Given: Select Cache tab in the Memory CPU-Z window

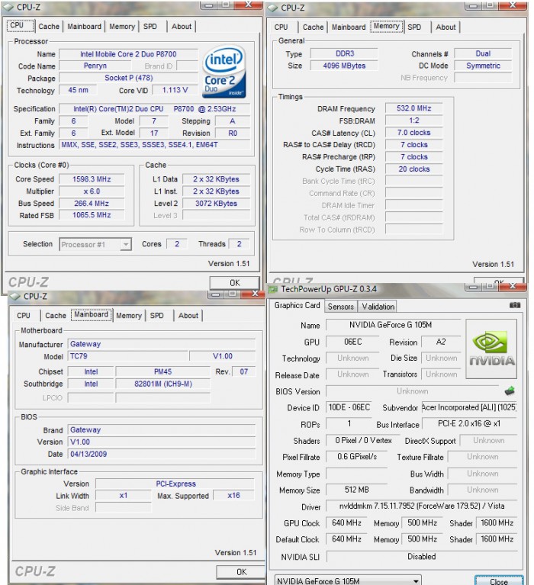Looking at the screenshot, I should click(313, 27).
